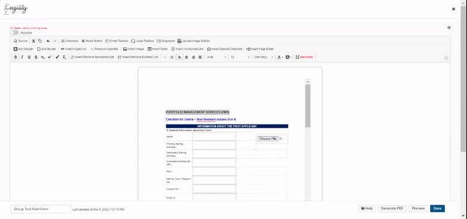Collapse the editor toolbar
This screenshot has width=467, height=219.
(x=446, y=58)
